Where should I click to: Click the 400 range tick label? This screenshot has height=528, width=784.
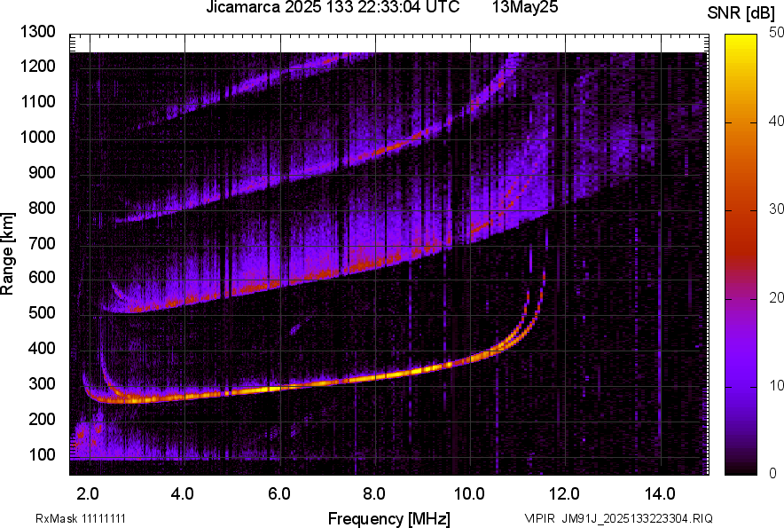(42, 348)
